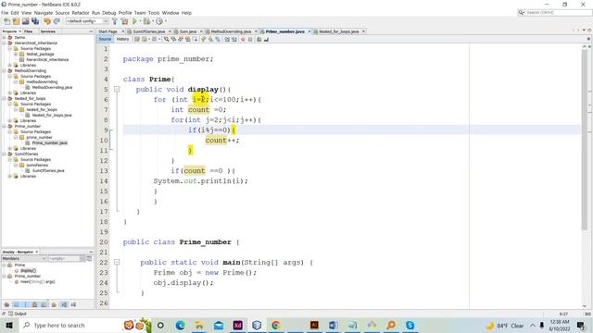Screen dimensions: 593x333
Task: Open Microsoft Edge from the taskbar
Action: [x=181, y=325]
